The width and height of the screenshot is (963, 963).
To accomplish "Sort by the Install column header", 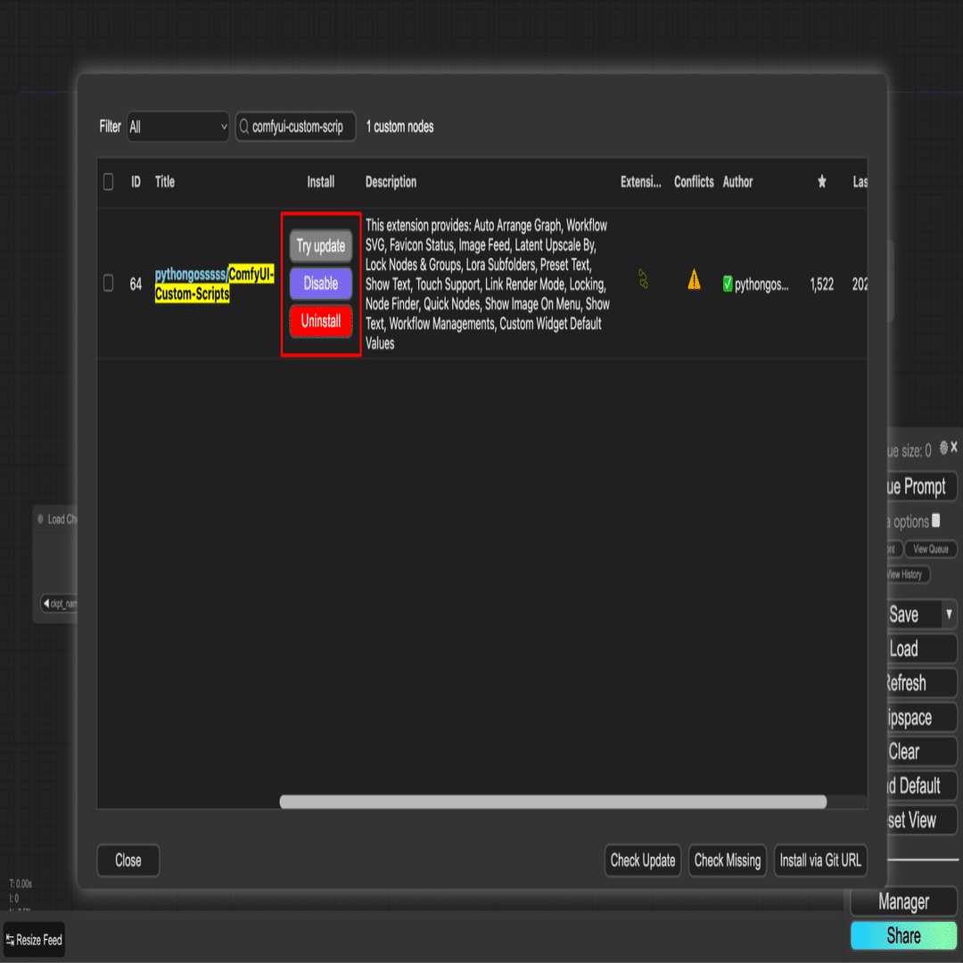I will pyautogui.click(x=321, y=182).
